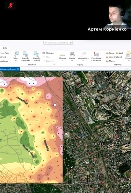The height and width of the screenshot is (193, 131).
Task: Open Selection group dialog launcher
Action: coord(54,65)
